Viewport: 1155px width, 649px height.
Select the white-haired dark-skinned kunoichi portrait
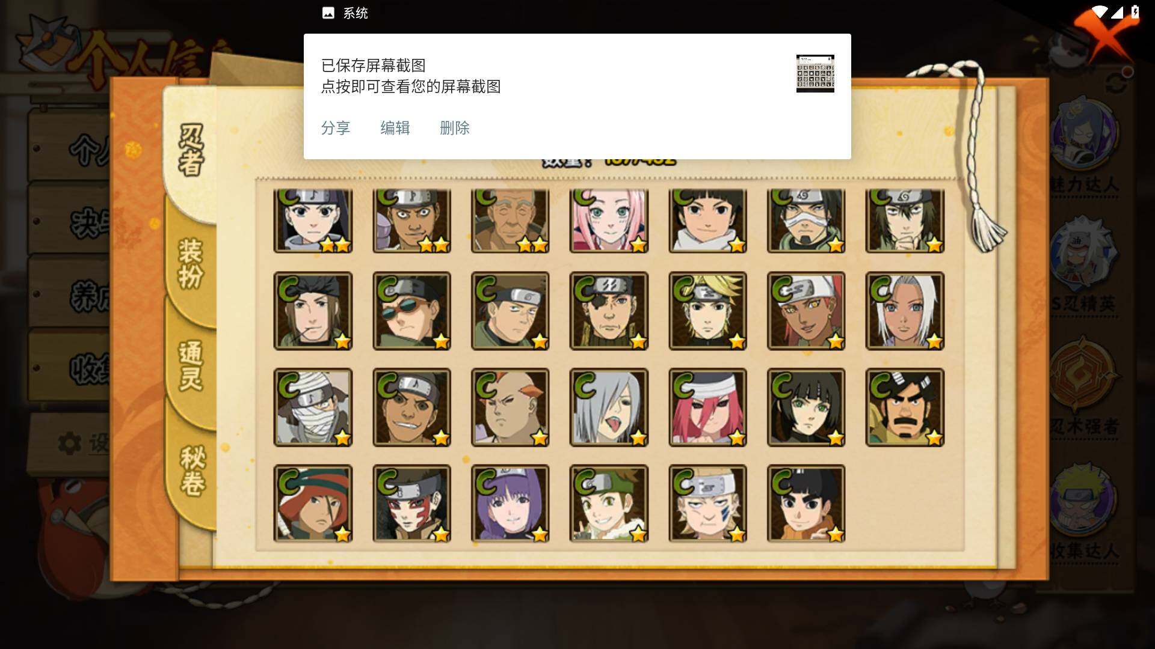point(905,311)
